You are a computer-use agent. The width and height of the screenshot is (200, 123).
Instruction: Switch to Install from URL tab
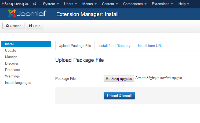pos(150,46)
